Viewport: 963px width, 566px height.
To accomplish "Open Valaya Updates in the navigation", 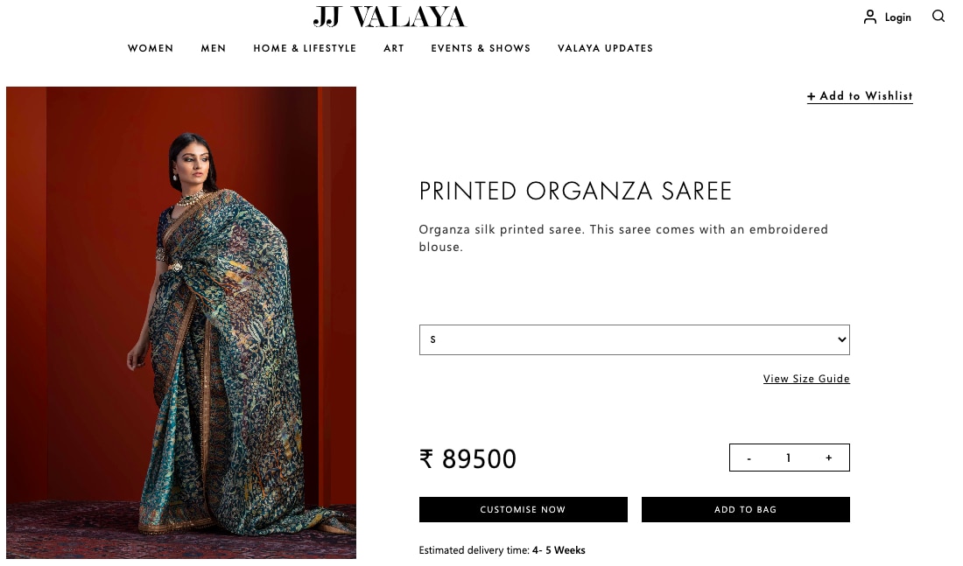I will coord(605,48).
